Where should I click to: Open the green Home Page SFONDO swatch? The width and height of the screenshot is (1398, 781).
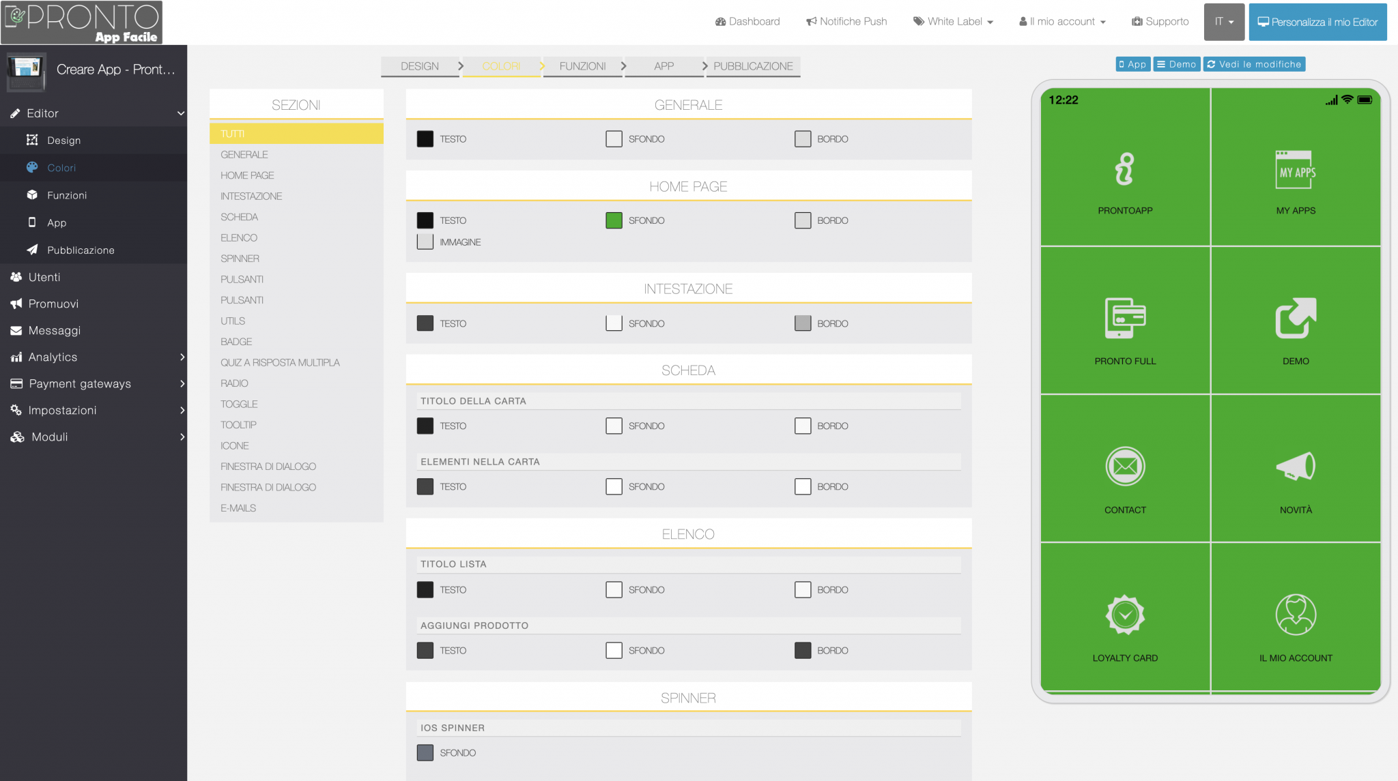[x=614, y=220]
